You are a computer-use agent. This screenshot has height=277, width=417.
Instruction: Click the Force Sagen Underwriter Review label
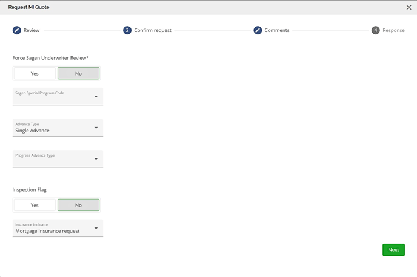[x=50, y=58]
